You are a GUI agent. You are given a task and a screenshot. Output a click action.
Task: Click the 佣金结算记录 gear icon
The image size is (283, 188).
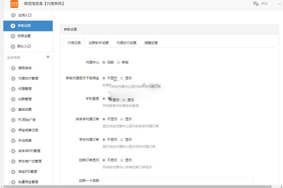[13, 130]
